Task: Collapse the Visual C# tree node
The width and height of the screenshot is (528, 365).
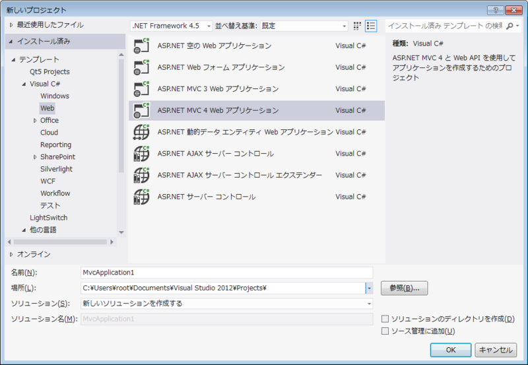Action: pos(24,84)
